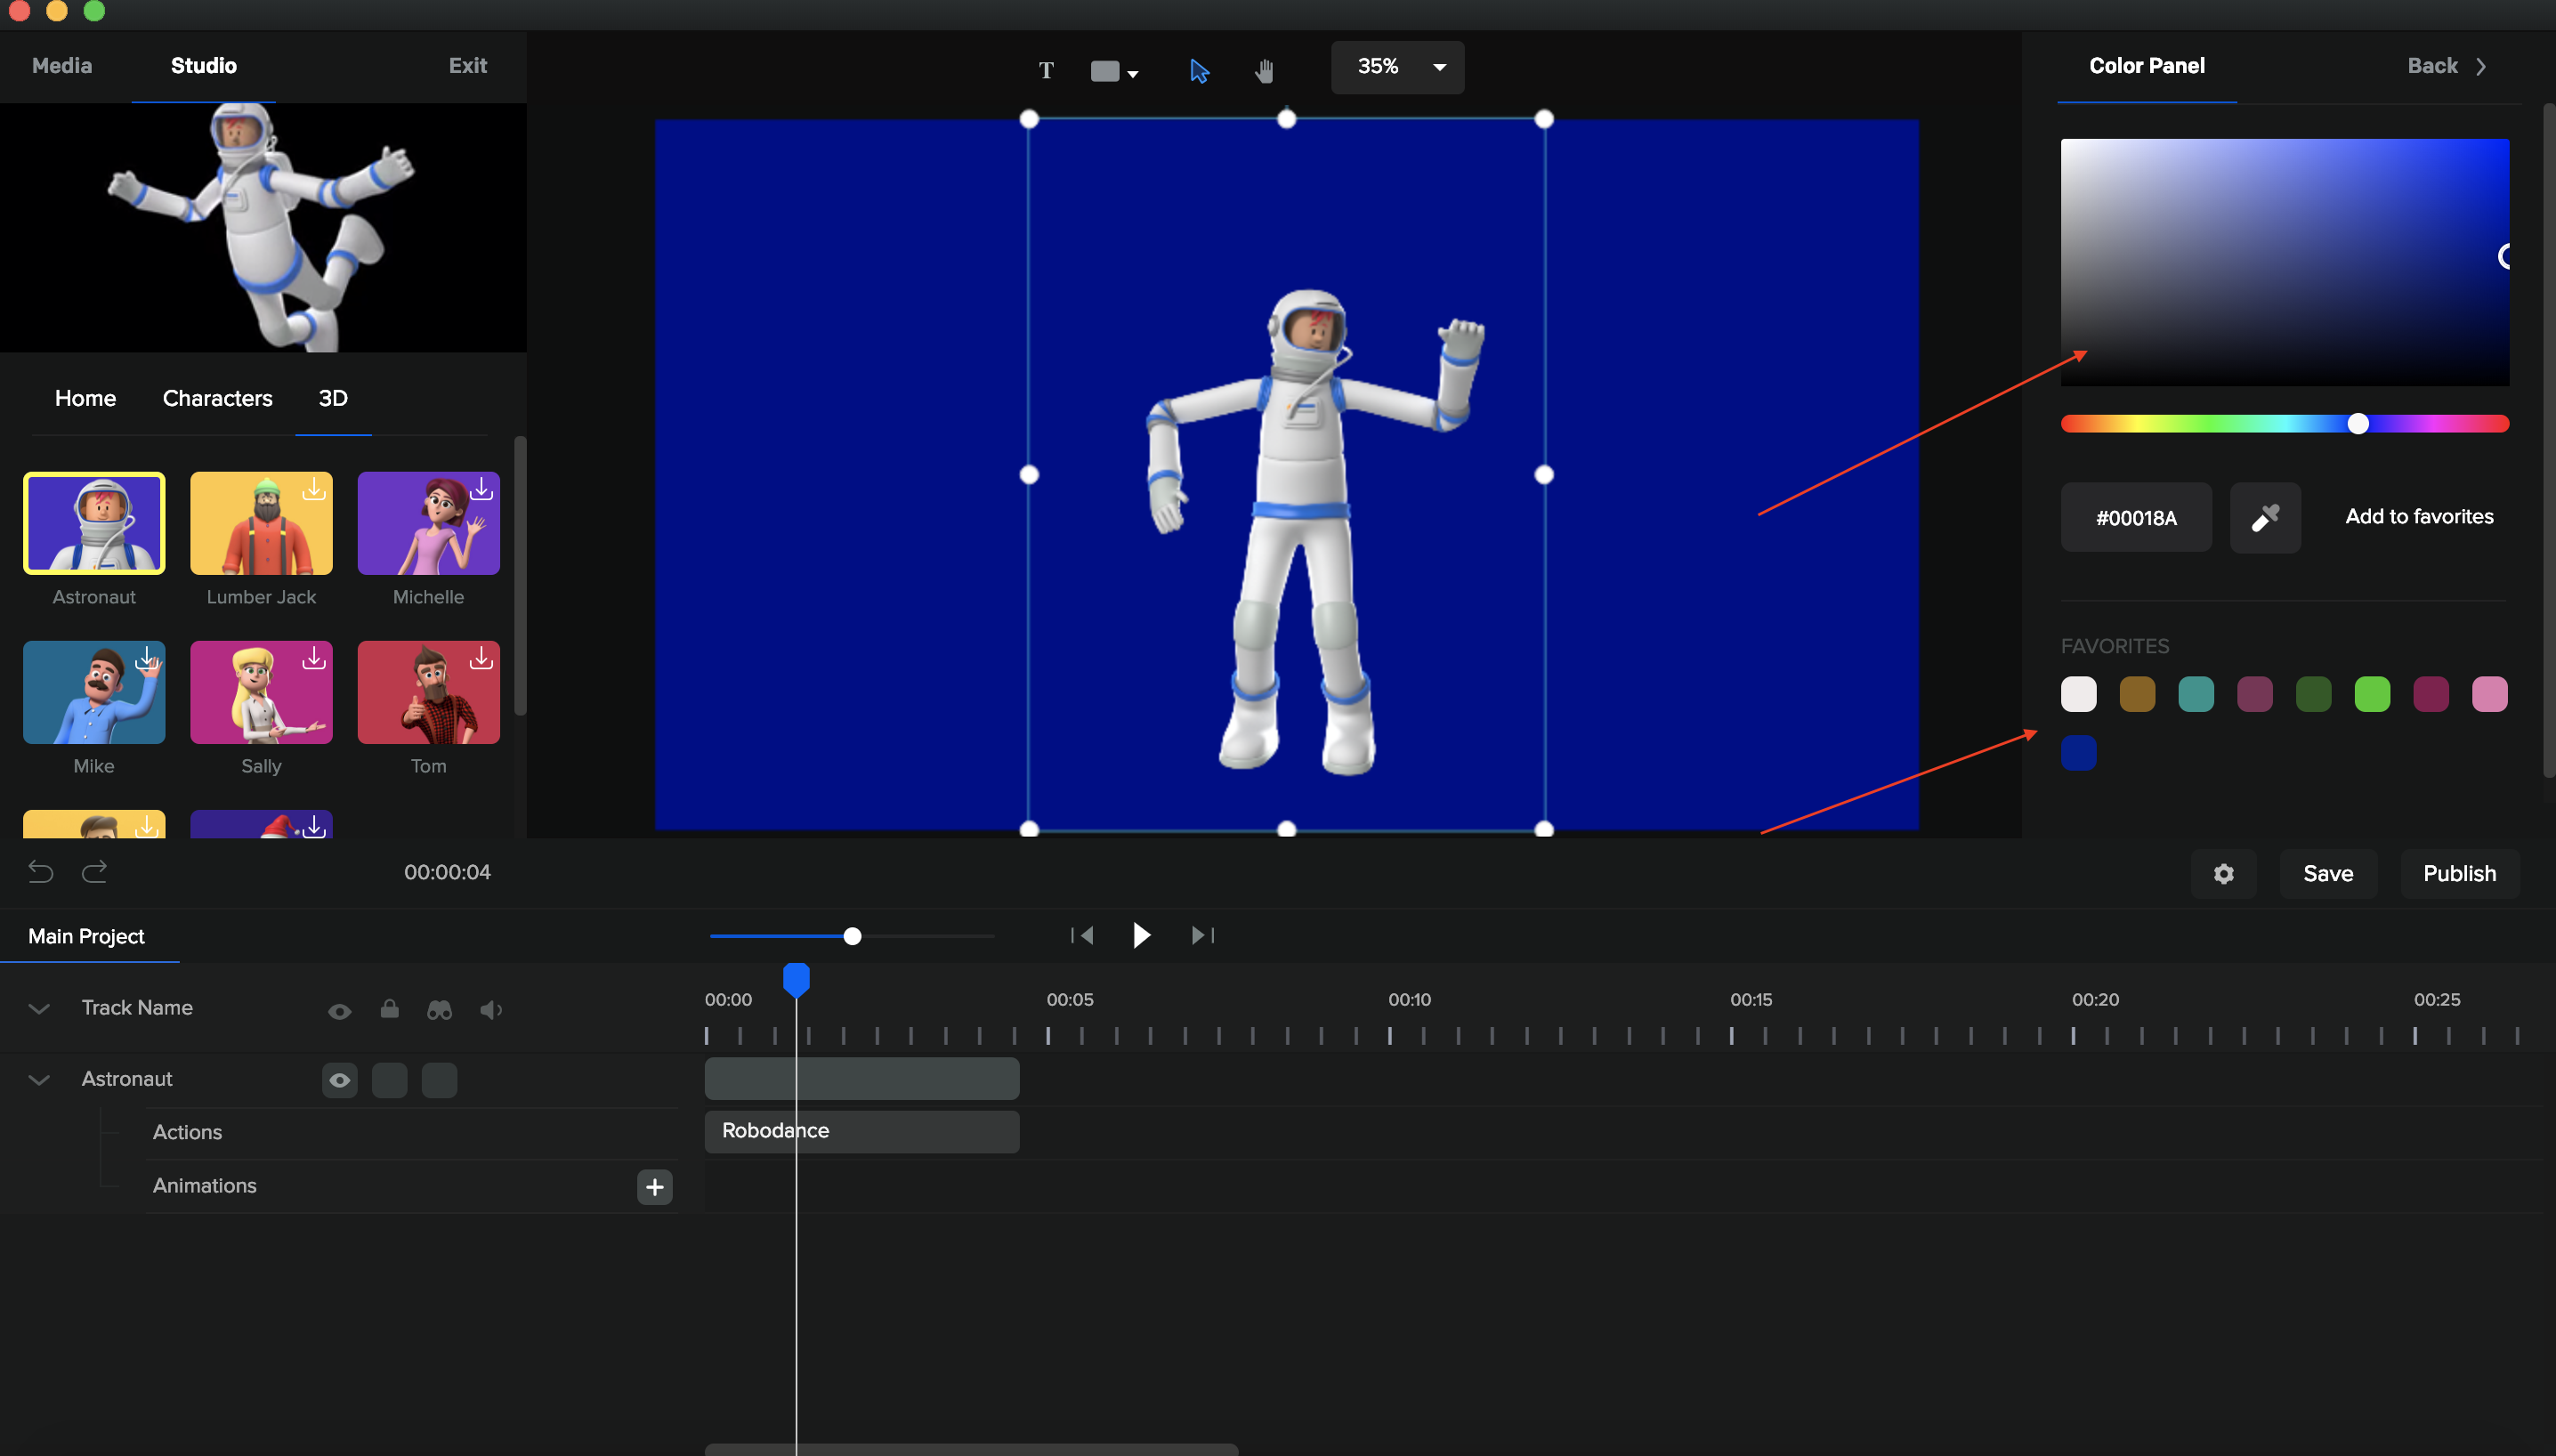Click the Save button

pos(2328,874)
